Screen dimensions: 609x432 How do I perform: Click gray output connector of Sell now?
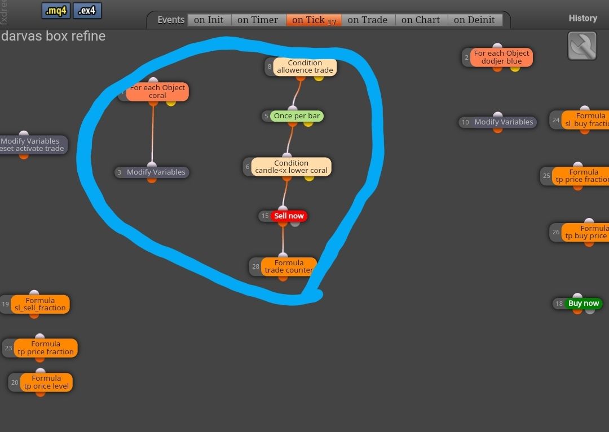(295, 223)
